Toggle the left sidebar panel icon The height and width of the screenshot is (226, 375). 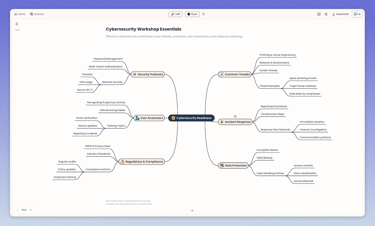click(x=17, y=24)
